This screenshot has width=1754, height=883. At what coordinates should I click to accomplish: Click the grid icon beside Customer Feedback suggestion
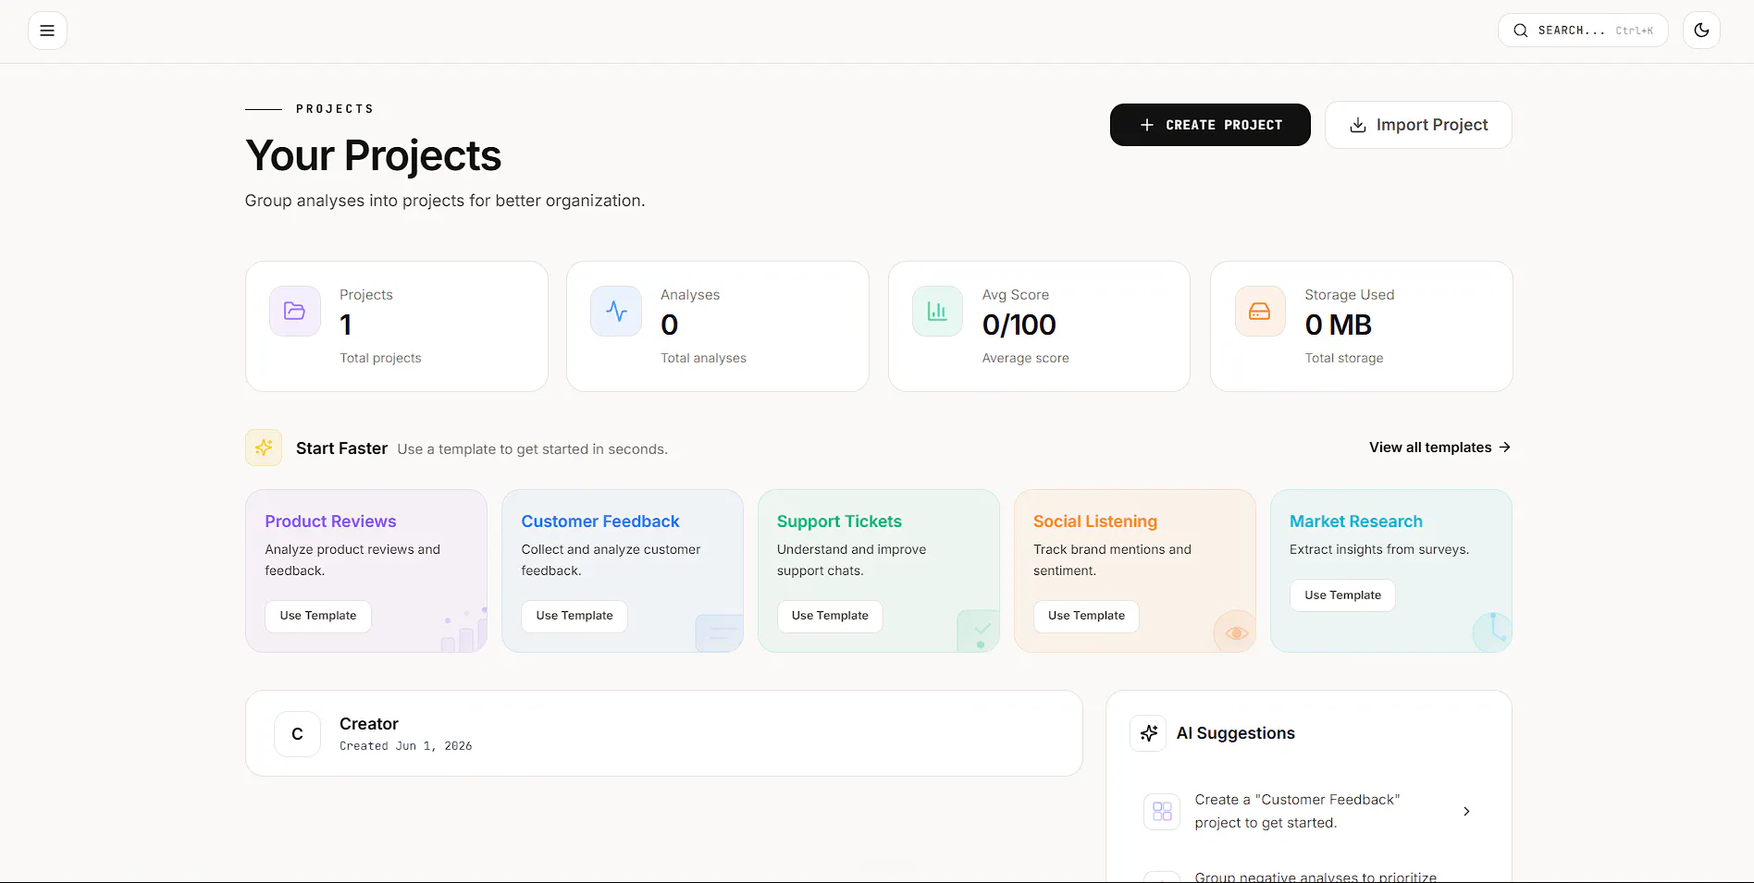coord(1162,811)
